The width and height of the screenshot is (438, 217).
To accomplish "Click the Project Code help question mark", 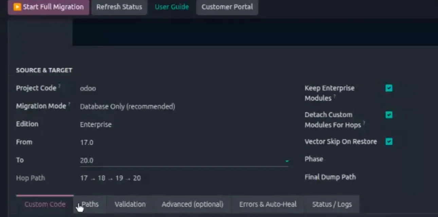I will (x=59, y=86).
